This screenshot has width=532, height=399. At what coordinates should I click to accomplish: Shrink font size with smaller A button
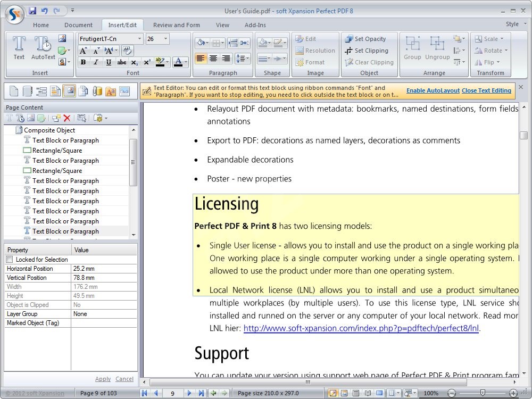coord(96,51)
